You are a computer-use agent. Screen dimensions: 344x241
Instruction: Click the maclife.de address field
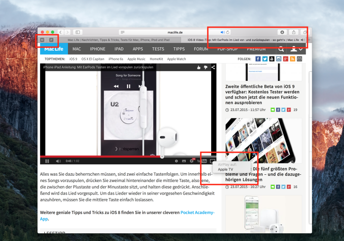point(175,32)
